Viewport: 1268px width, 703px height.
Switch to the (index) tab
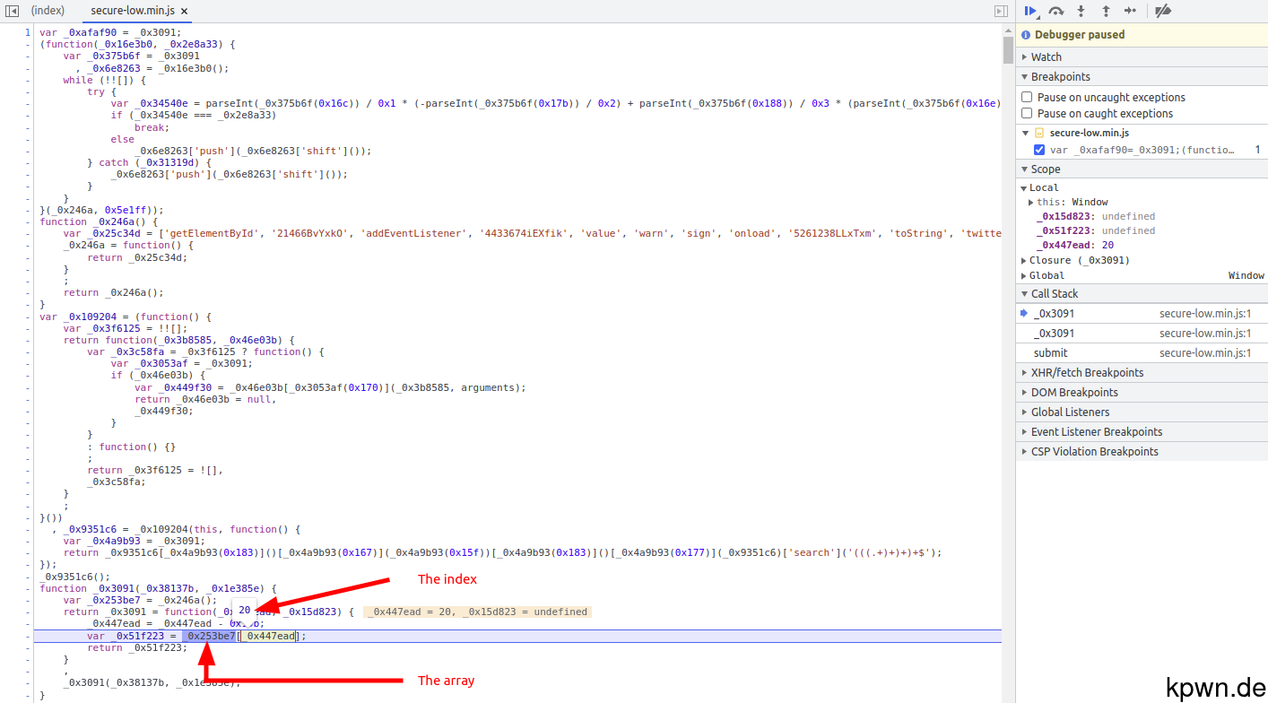tap(48, 11)
